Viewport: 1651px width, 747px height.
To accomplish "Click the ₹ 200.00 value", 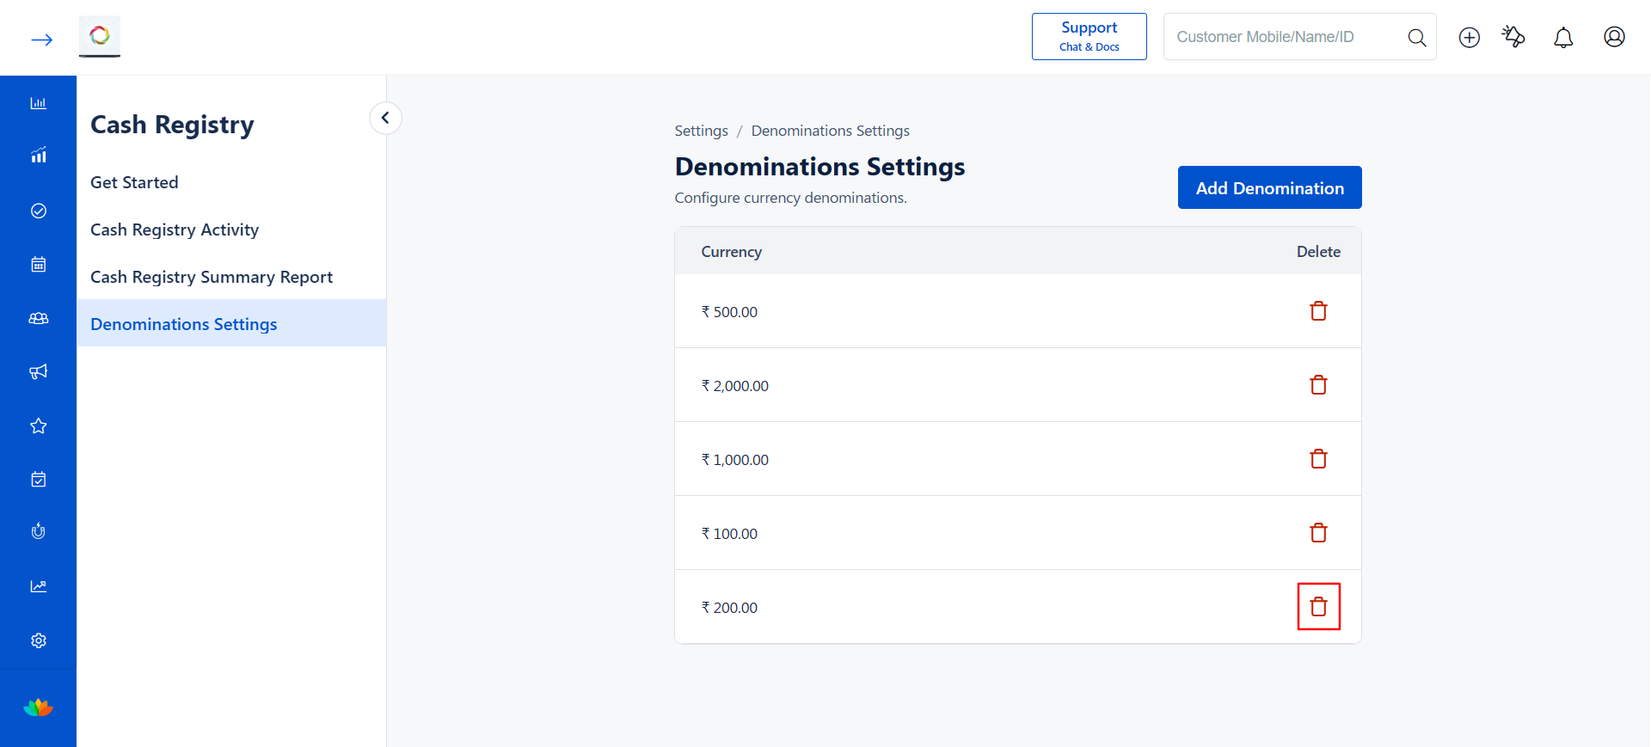I will tap(729, 608).
